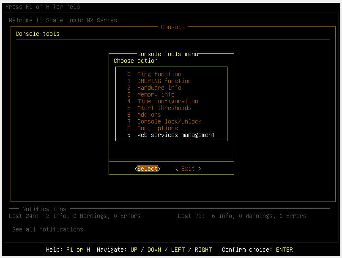Activate the Select button
This screenshot has width=342, height=258.
point(148,169)
